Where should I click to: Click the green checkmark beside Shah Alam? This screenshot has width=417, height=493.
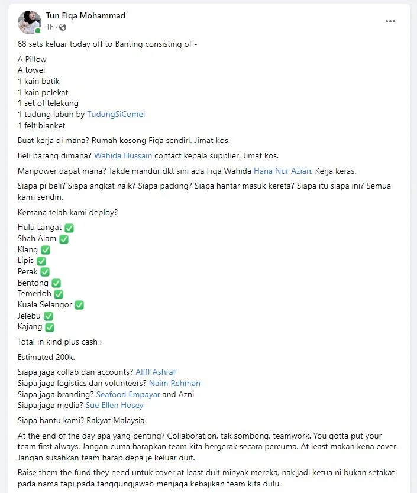click(64, 239)
